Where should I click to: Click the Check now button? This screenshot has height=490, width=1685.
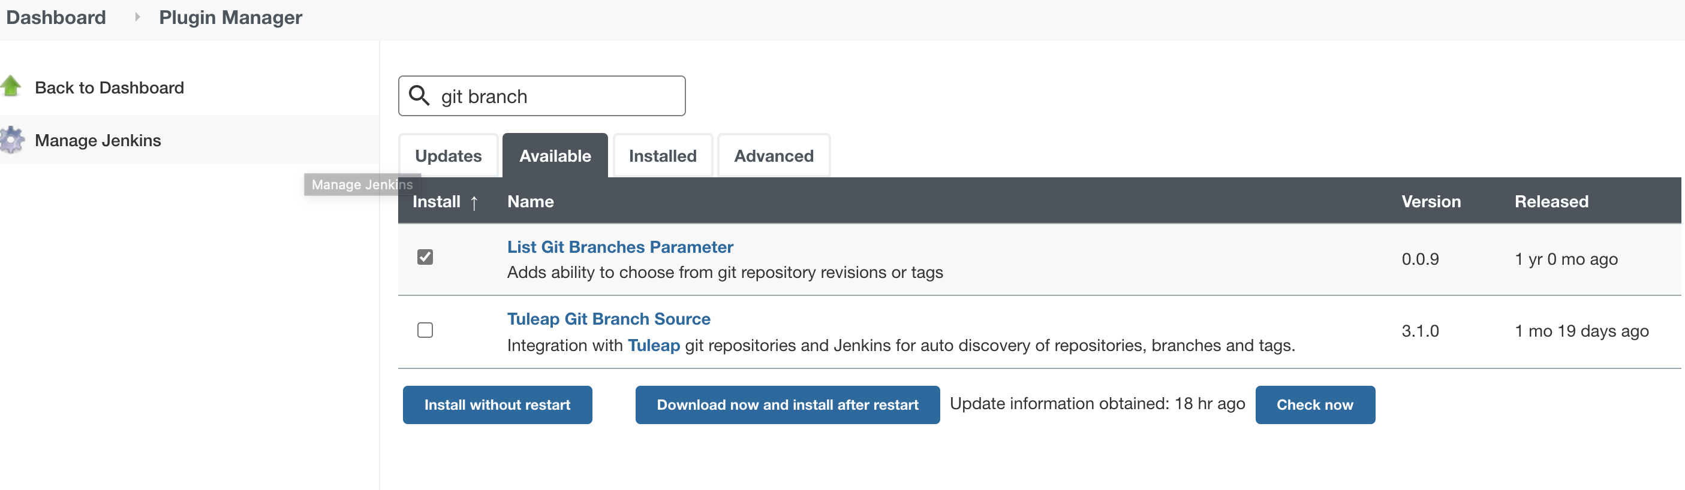1315,404
